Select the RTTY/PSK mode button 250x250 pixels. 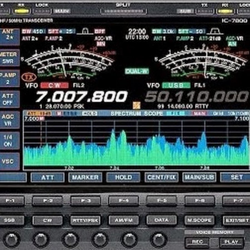(85, 221)
